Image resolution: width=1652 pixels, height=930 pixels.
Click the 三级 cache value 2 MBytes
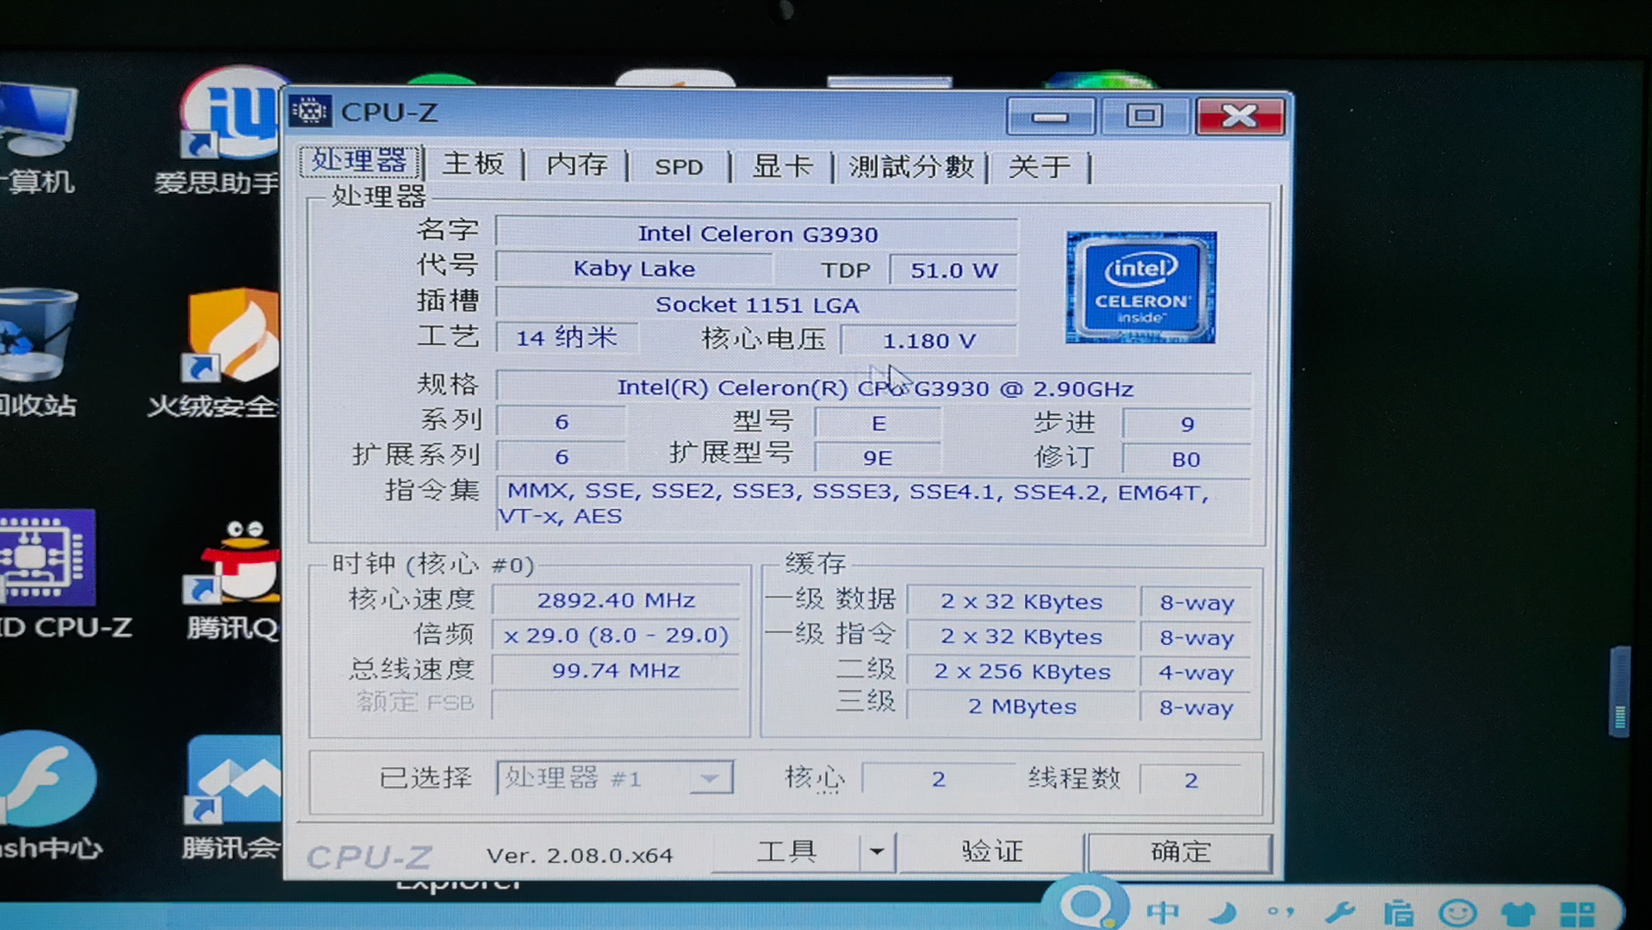click(1022, 707)
